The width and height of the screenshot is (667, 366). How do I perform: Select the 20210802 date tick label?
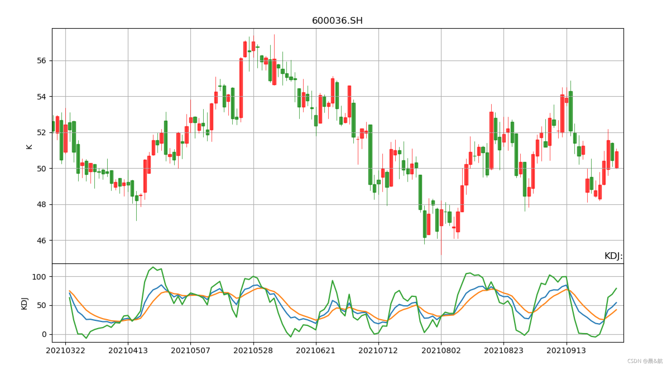tap(441, 351)
